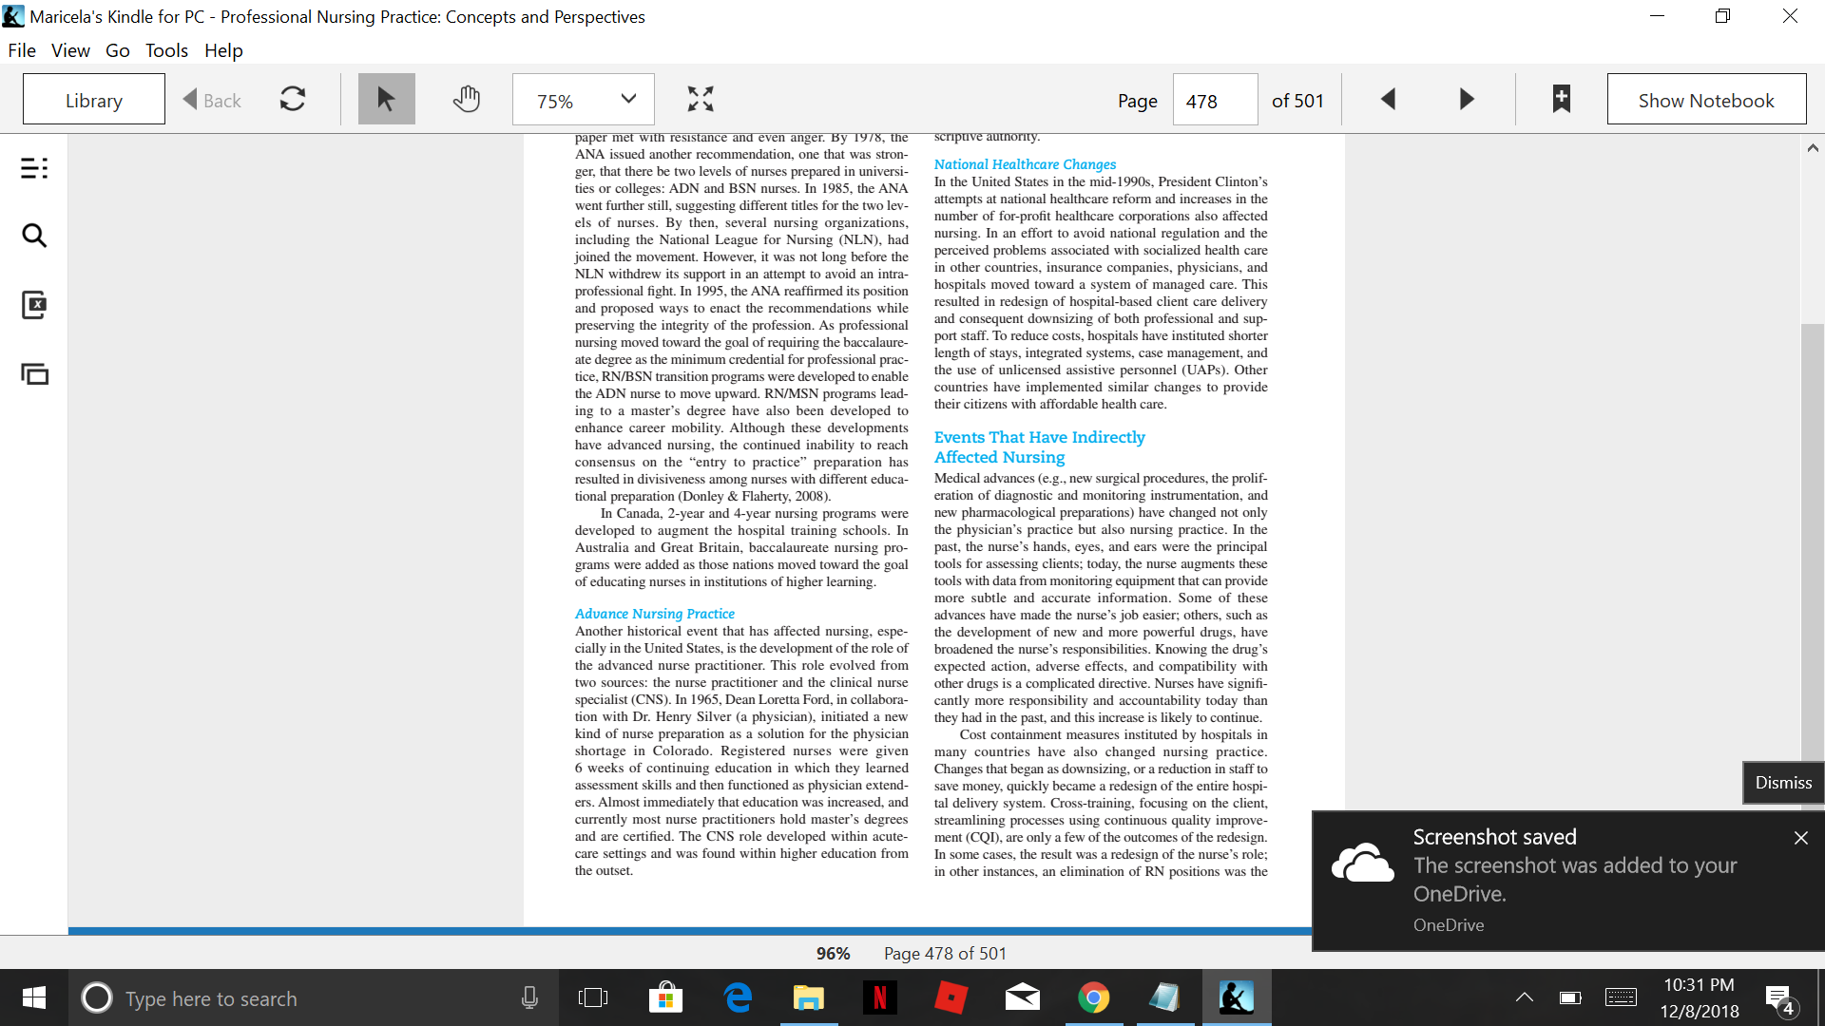Open the search icon in sidebar
This screenshot has height=1026, width=1825.
coord(34,236)
